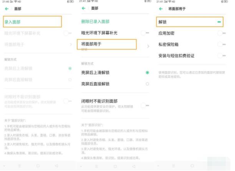Viewport: 235px width, 171px height.
Task: Open 将面部用于 on middle screen
Action: click(107, 44)
